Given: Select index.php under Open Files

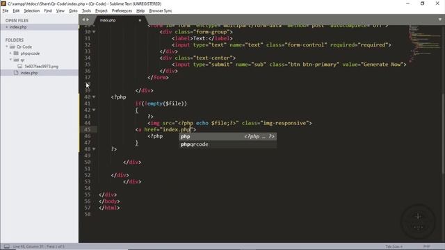Looking at the screenshot, I should [18, 27].
